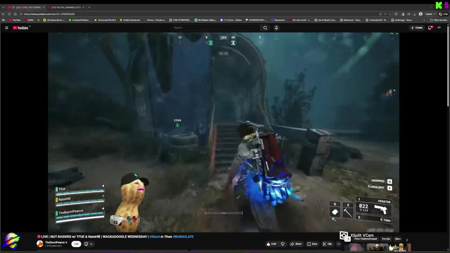Select 'From TheBurntPeanut' filter chip

click(x=366, y=239)
